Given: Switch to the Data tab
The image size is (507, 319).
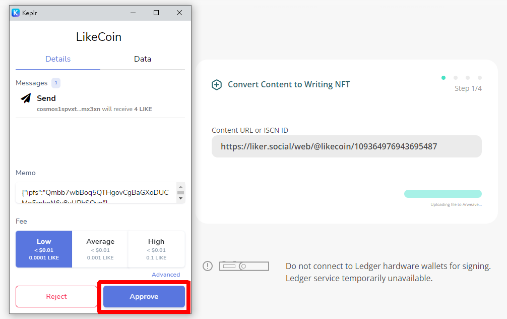Looking at the screenshot, I should point(143,59).
